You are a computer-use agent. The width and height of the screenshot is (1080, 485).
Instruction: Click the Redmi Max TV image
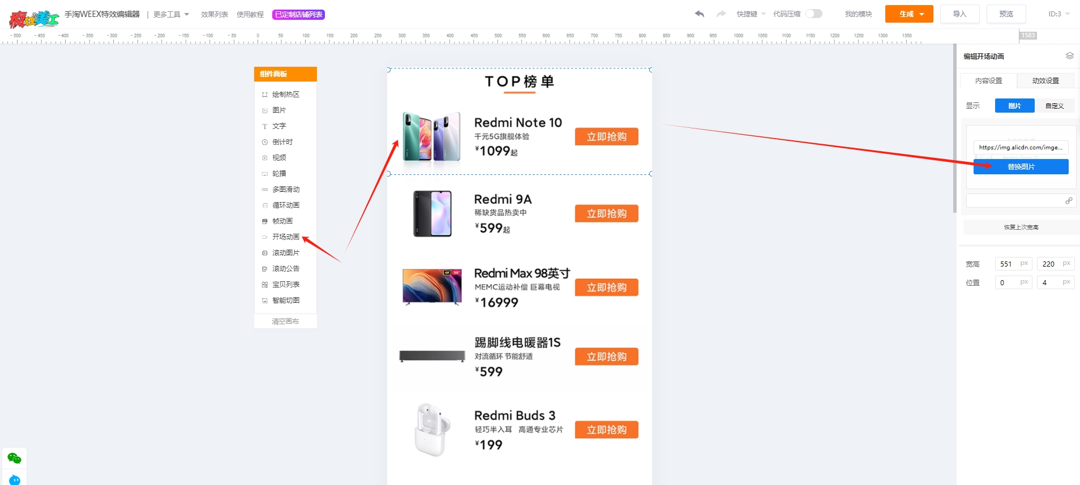coord(432,287)
